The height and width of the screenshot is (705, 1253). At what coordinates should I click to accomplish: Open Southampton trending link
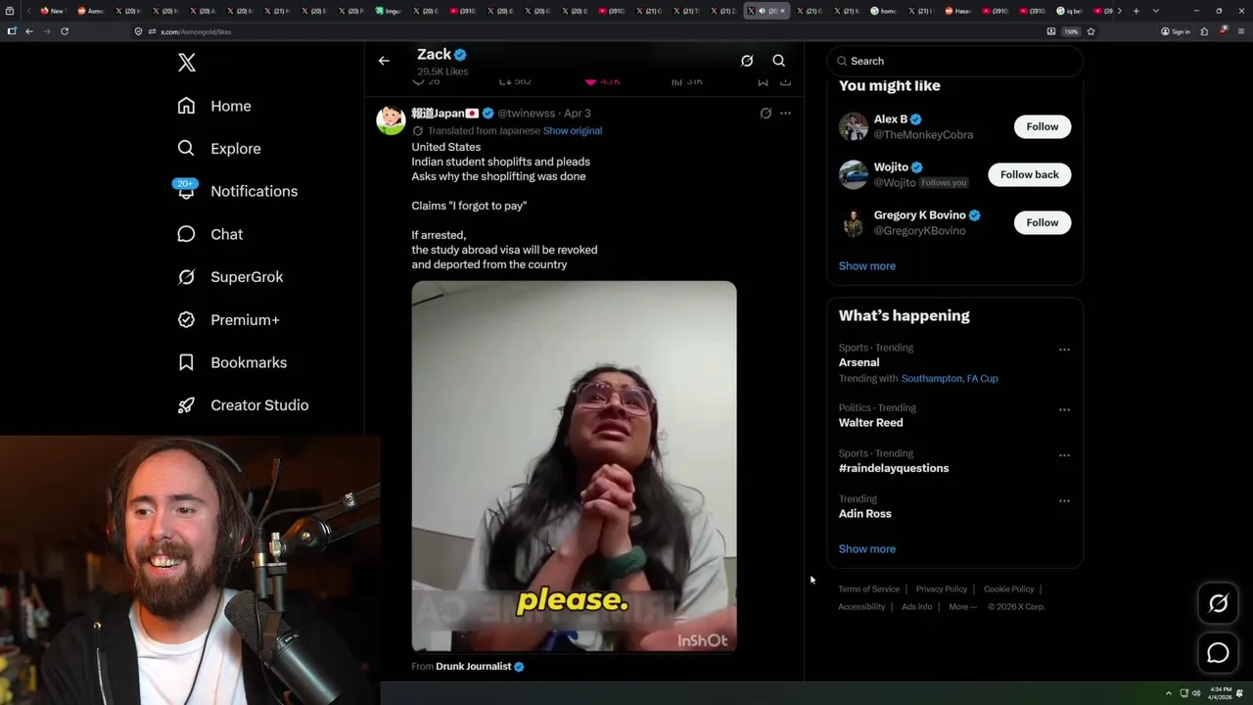[x=930, y=378]
